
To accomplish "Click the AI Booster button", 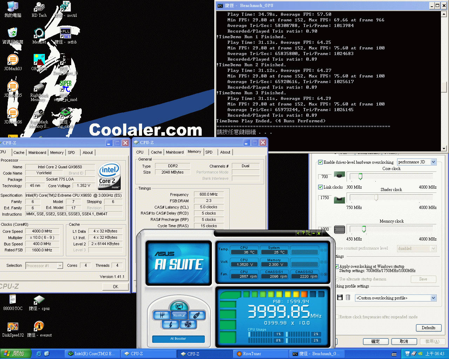I will (x=178, y=339).
